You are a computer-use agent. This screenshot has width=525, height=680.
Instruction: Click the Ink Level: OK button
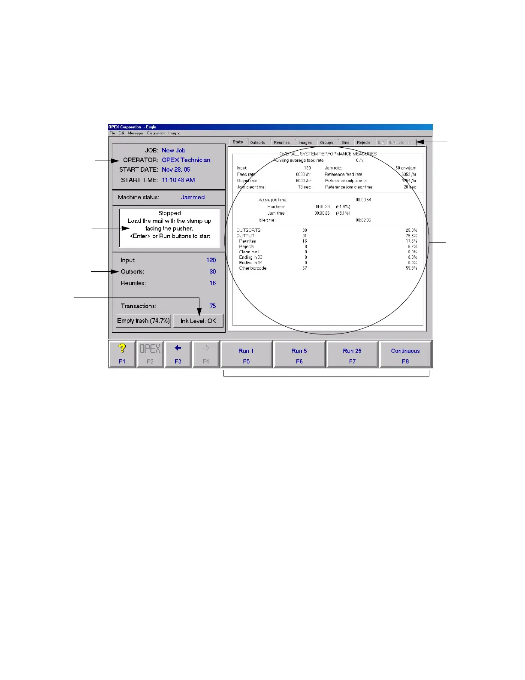[198, 321]
